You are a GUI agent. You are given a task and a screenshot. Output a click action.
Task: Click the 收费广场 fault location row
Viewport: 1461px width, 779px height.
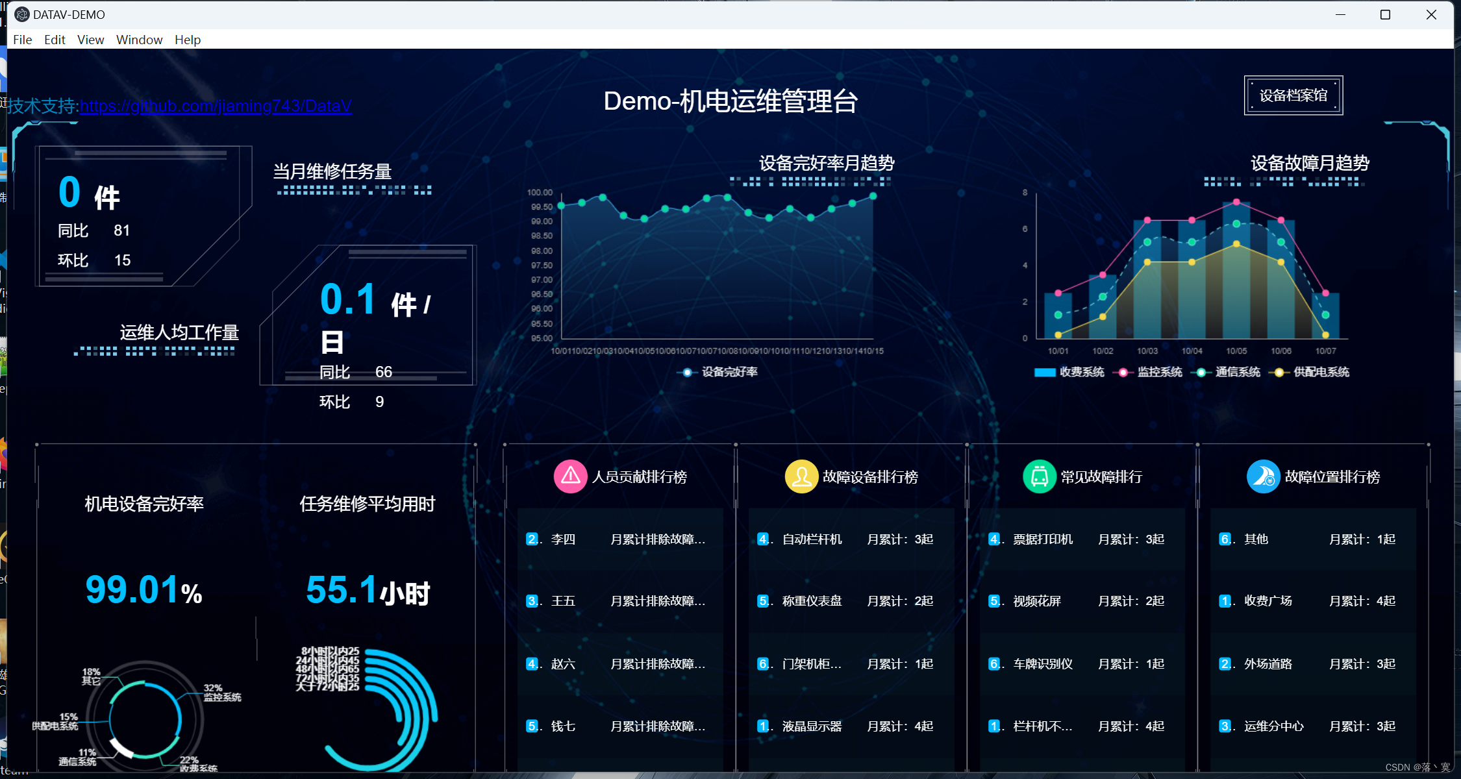click(1314, 601)
